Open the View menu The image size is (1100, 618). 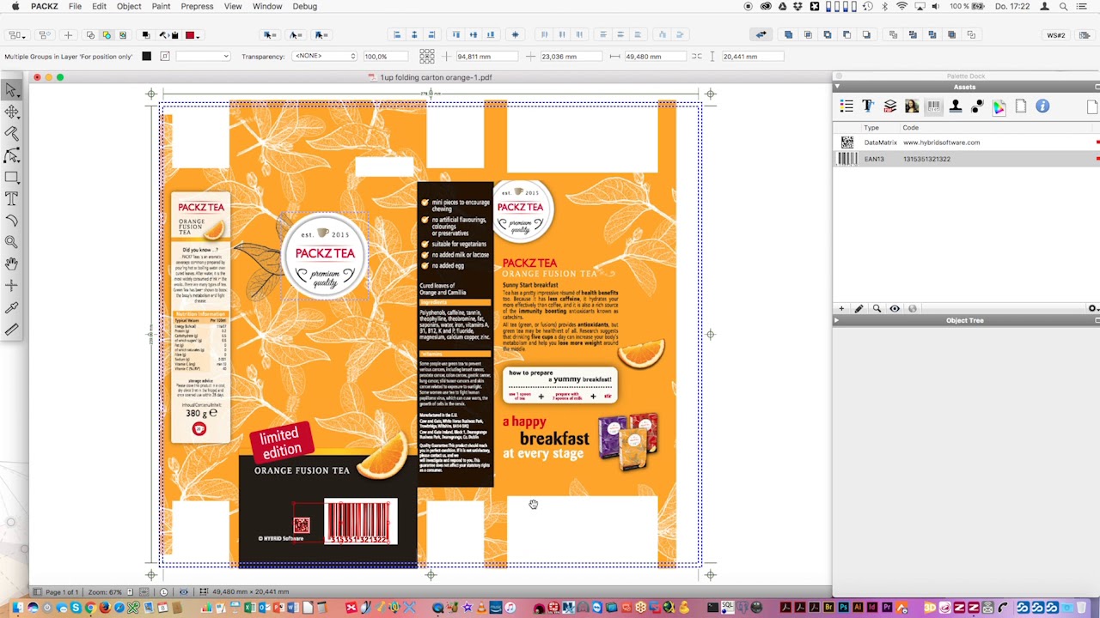(x=233, y=6)
